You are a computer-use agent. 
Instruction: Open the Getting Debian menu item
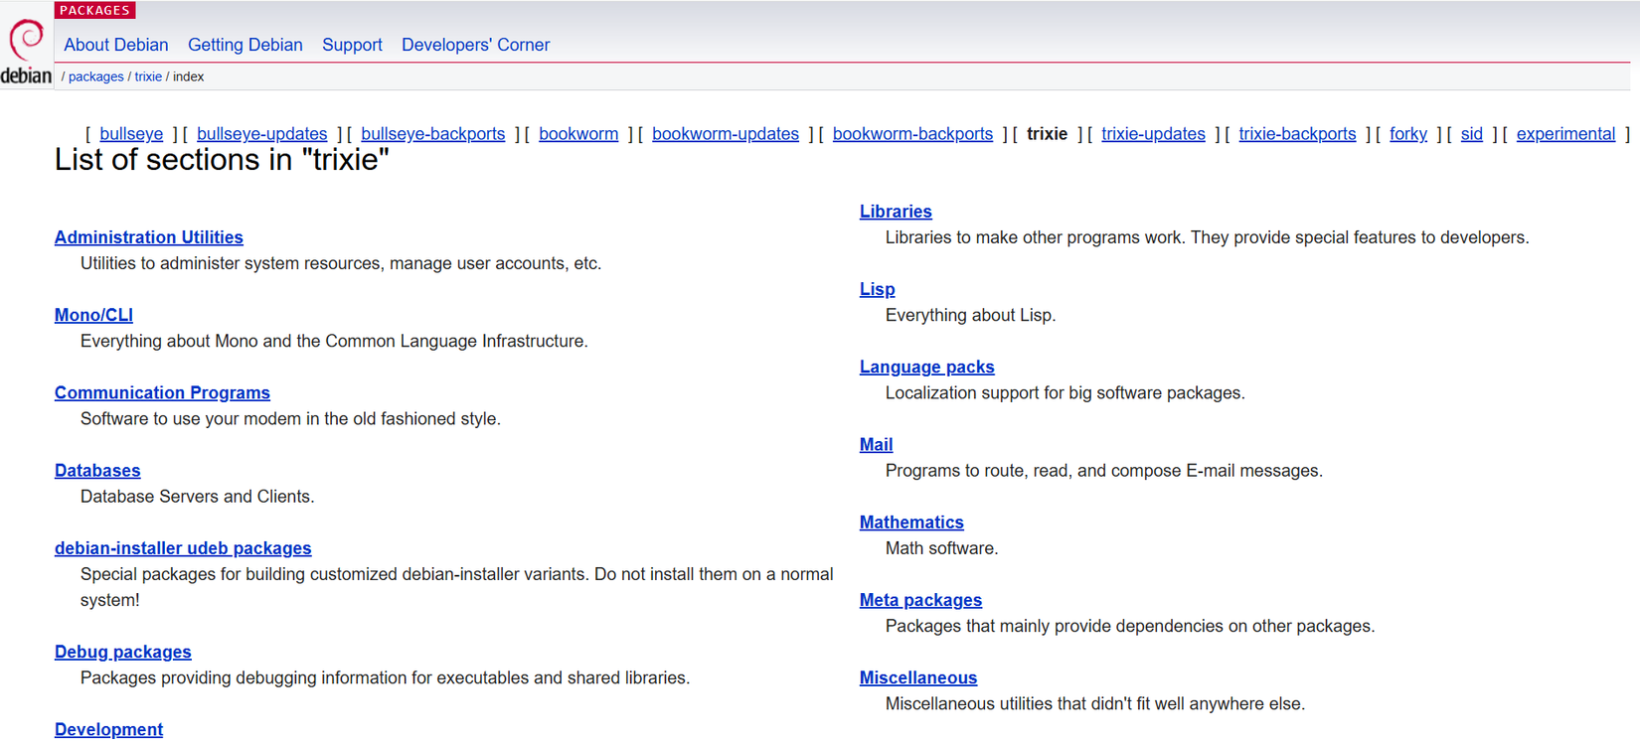click(245, 45)
